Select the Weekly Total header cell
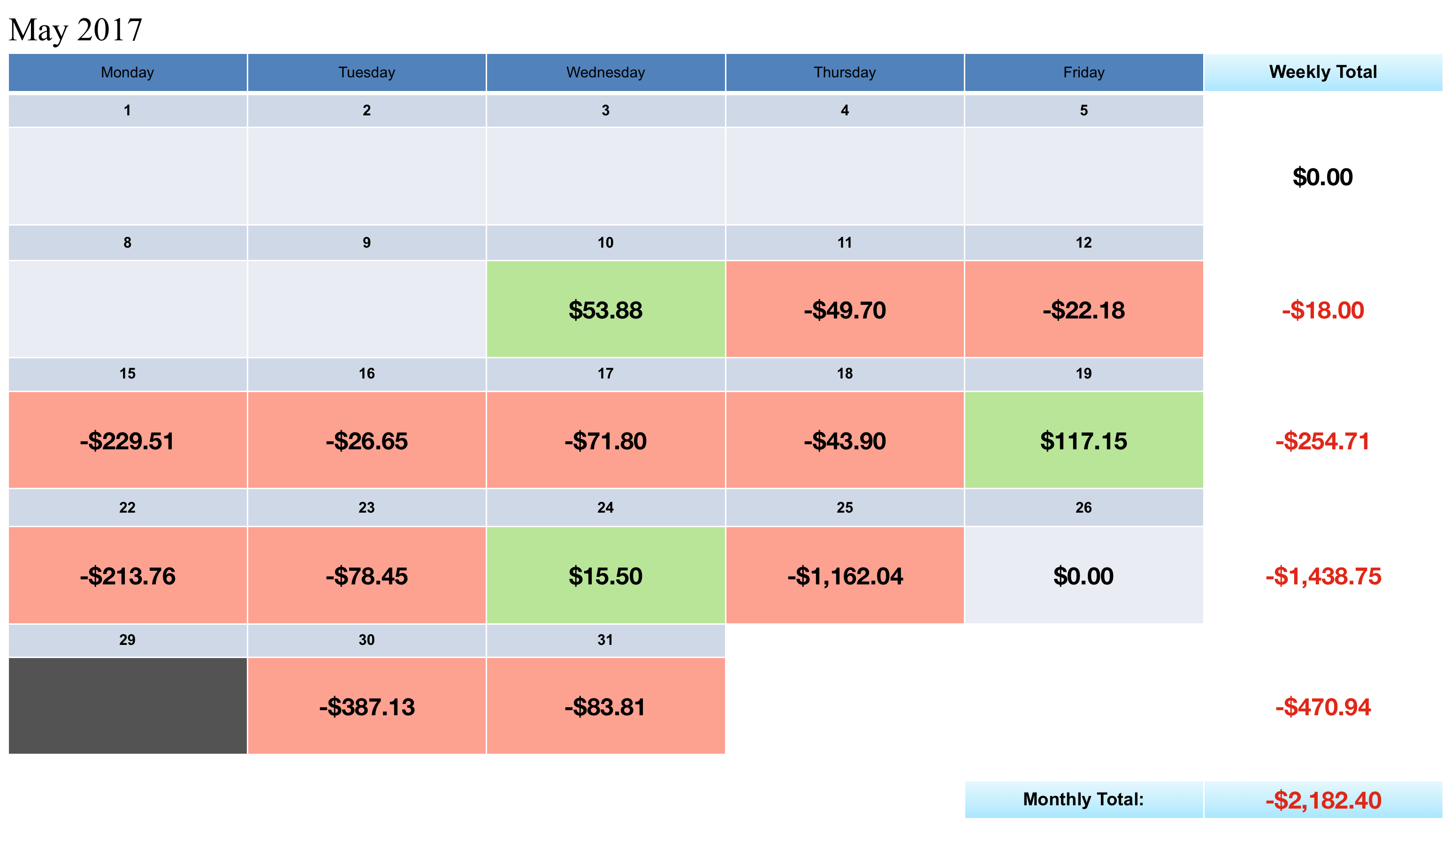Image resolution: width=1450 pixels, height=863 pixels. (1322, 72)
